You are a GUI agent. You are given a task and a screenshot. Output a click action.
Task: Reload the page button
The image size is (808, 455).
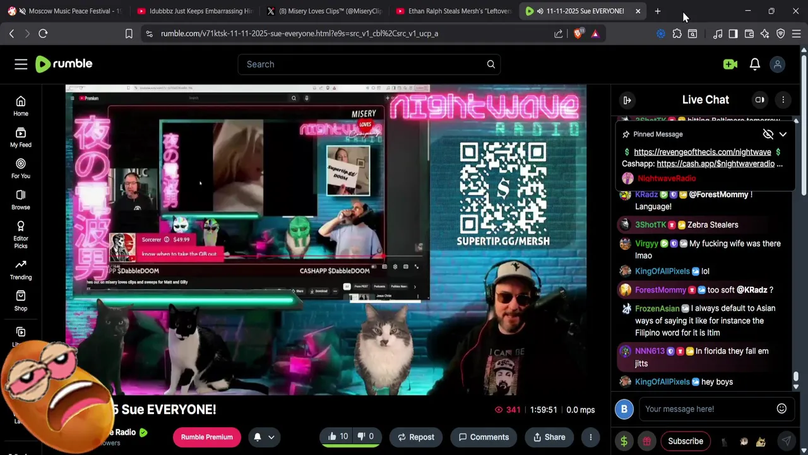[x=43, y=33]
